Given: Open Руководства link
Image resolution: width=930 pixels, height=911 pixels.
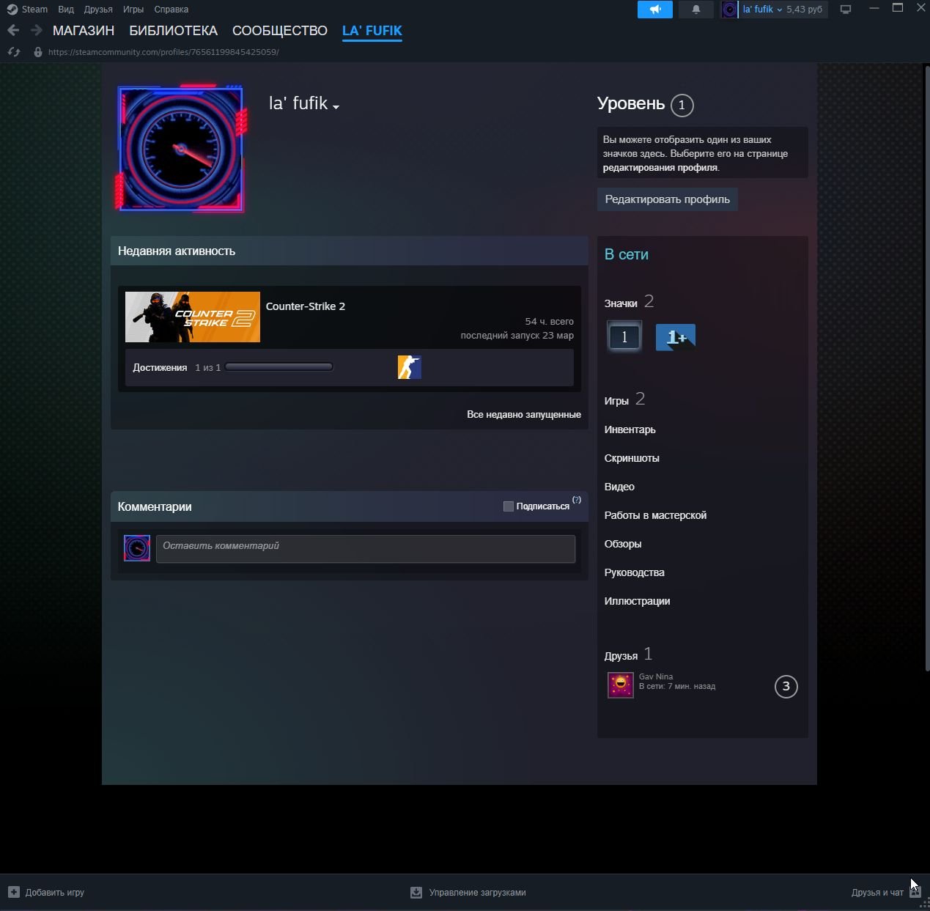Looking at the screenshot, I should (635, 572).
